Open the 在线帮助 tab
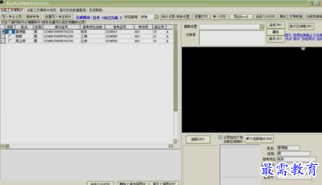The width and height of the screenshot is (322, 185). coord(95,10)
